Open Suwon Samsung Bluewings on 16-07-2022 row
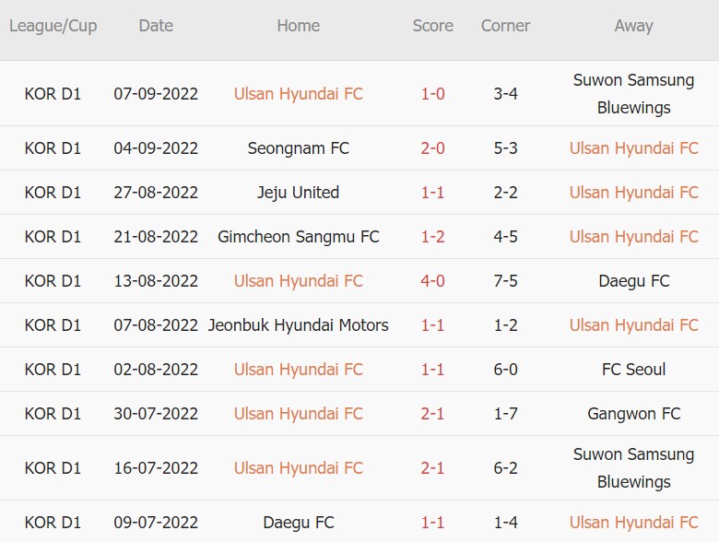719x542 pixels. [x=633, y=467]
